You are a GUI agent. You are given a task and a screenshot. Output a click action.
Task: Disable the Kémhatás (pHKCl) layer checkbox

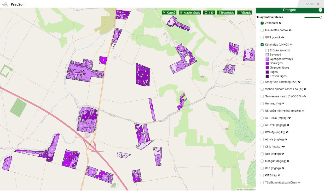[262, 45]
